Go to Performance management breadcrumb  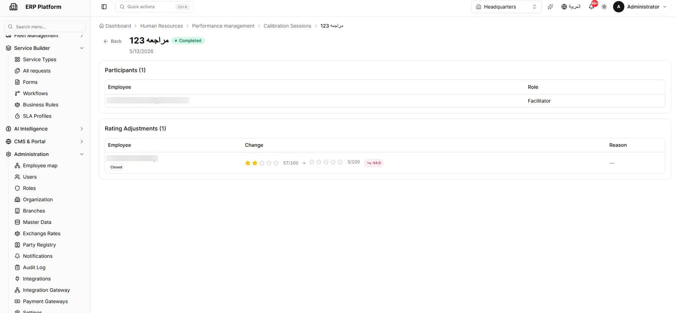click(x=223, y=26)
